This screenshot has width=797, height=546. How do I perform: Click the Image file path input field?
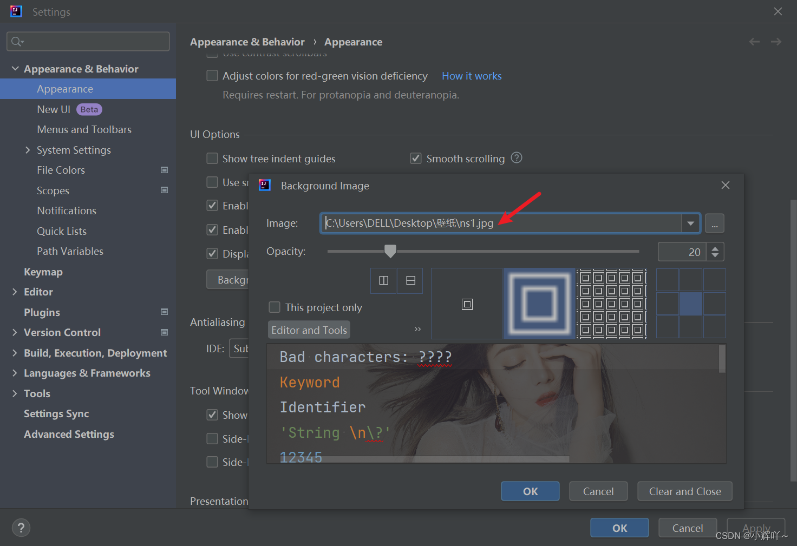[487, 223]
